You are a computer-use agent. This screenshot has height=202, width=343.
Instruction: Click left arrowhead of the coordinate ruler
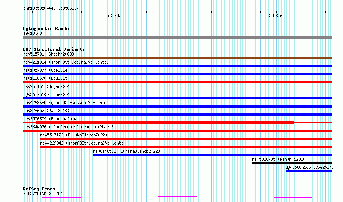click(24, 12)
